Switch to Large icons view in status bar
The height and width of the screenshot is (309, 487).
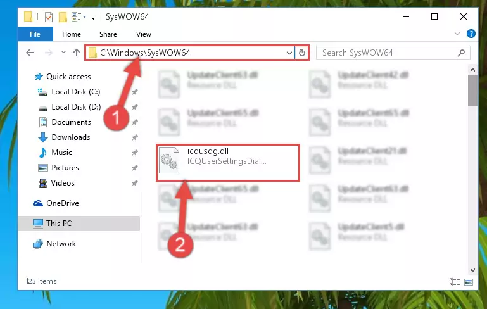pyautogui.click(x=469, y=282)
